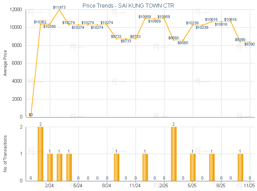Viewport: 257px width, 191px height.
Task: Click the $0 data point at line start
Action: pyautogui.click(x=31, y=117)
